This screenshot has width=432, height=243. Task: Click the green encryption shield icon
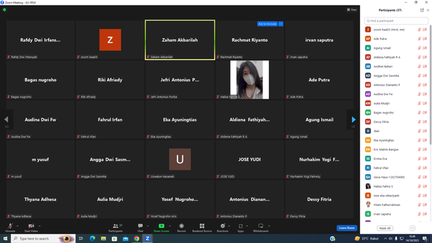point(5,9)
